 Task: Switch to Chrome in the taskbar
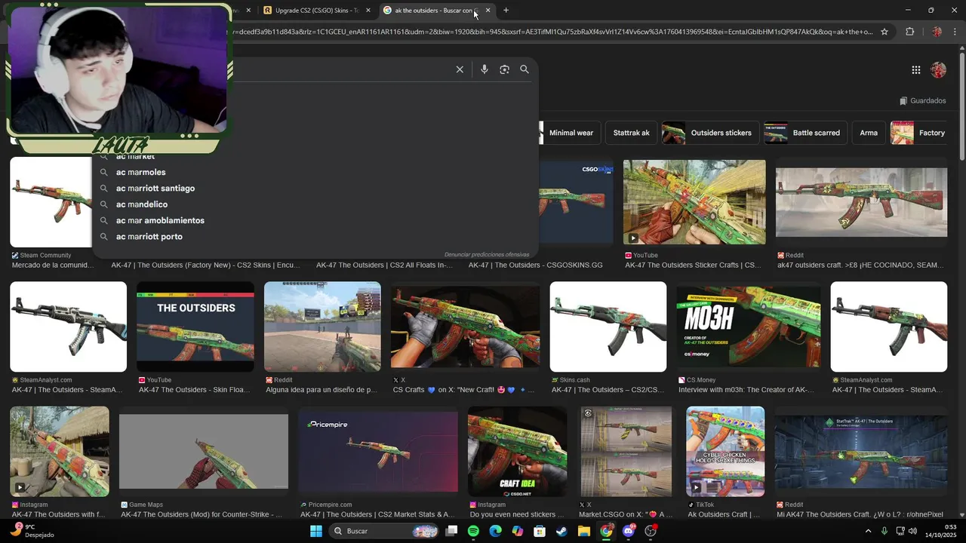click(x=606, y=531)
